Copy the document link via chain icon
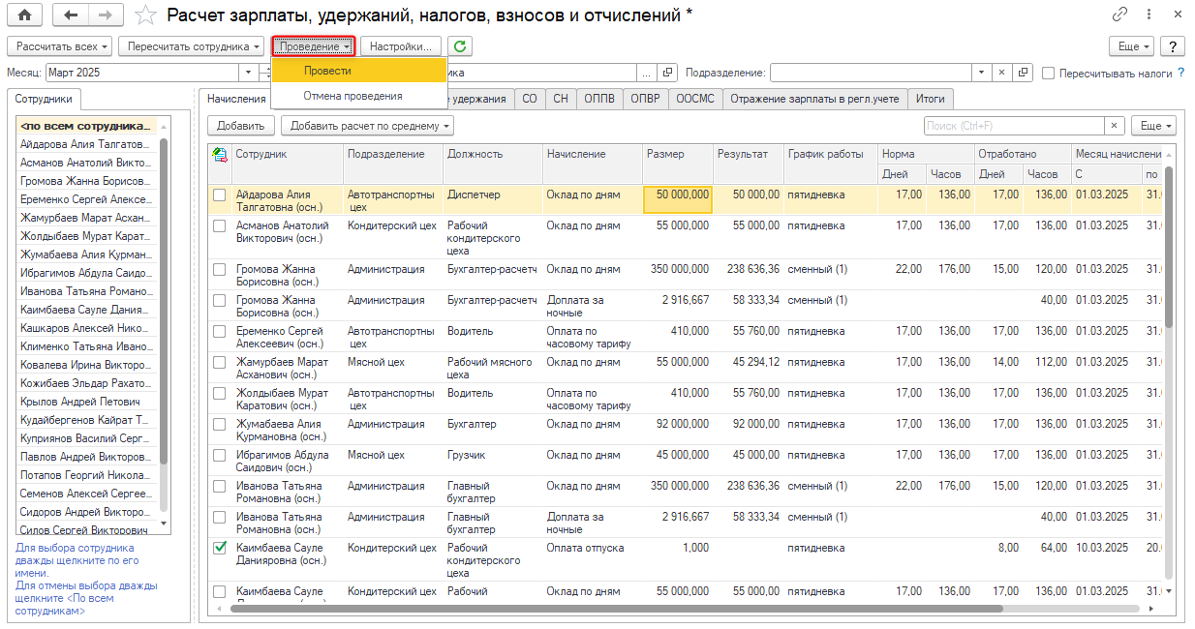Viewport: 1195px width, 629px height. [x=1120, y=15]
